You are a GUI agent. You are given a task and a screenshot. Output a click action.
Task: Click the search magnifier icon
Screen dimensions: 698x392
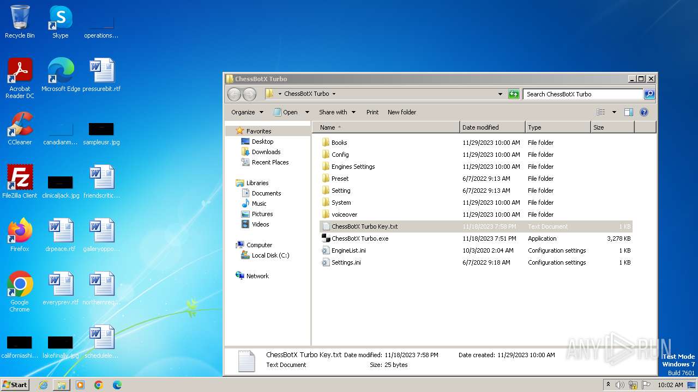[x=649, y=94]
